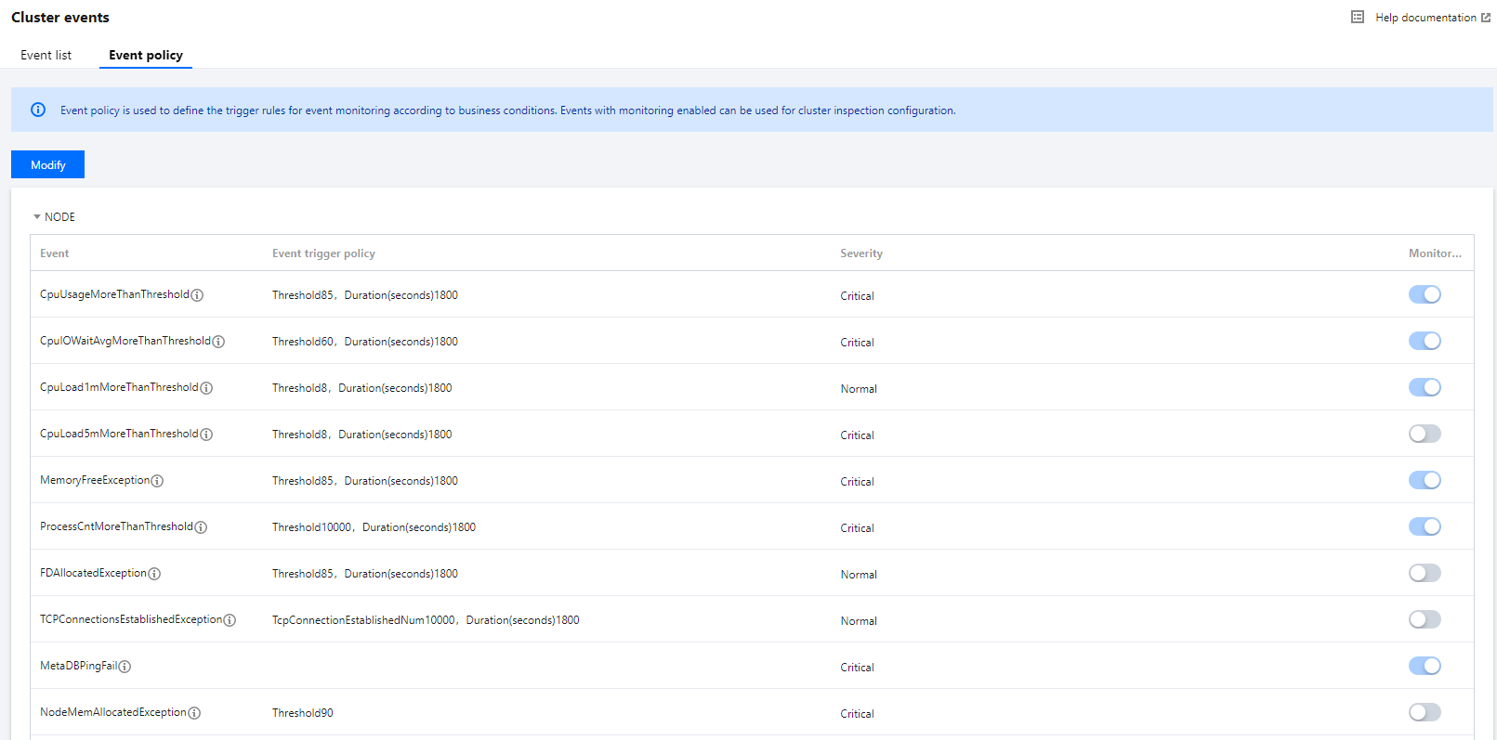Collapse the NODE section
1497x740 pixels.
pos(37,217)
